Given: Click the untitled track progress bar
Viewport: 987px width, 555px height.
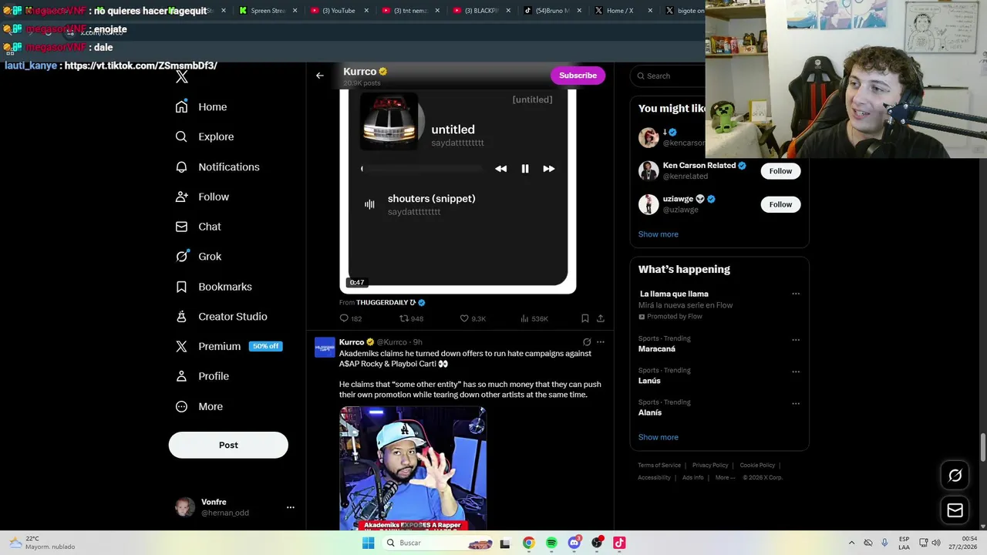Looking at the screenshot, I should 422,169.
